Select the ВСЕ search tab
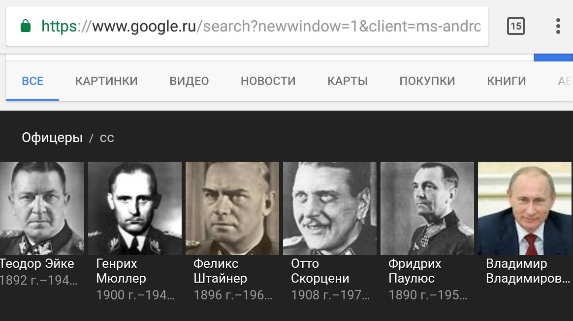The image size is (573, 321). (x=32, y=81)
